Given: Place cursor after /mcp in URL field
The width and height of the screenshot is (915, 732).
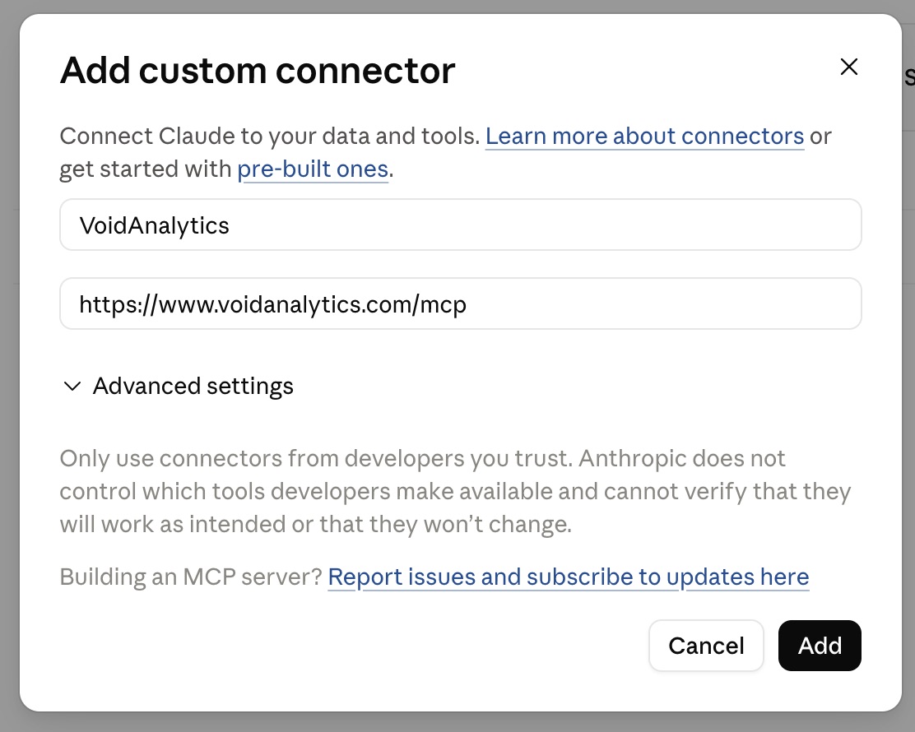Looking at the screenshot, I should click(x=468, y=304).
